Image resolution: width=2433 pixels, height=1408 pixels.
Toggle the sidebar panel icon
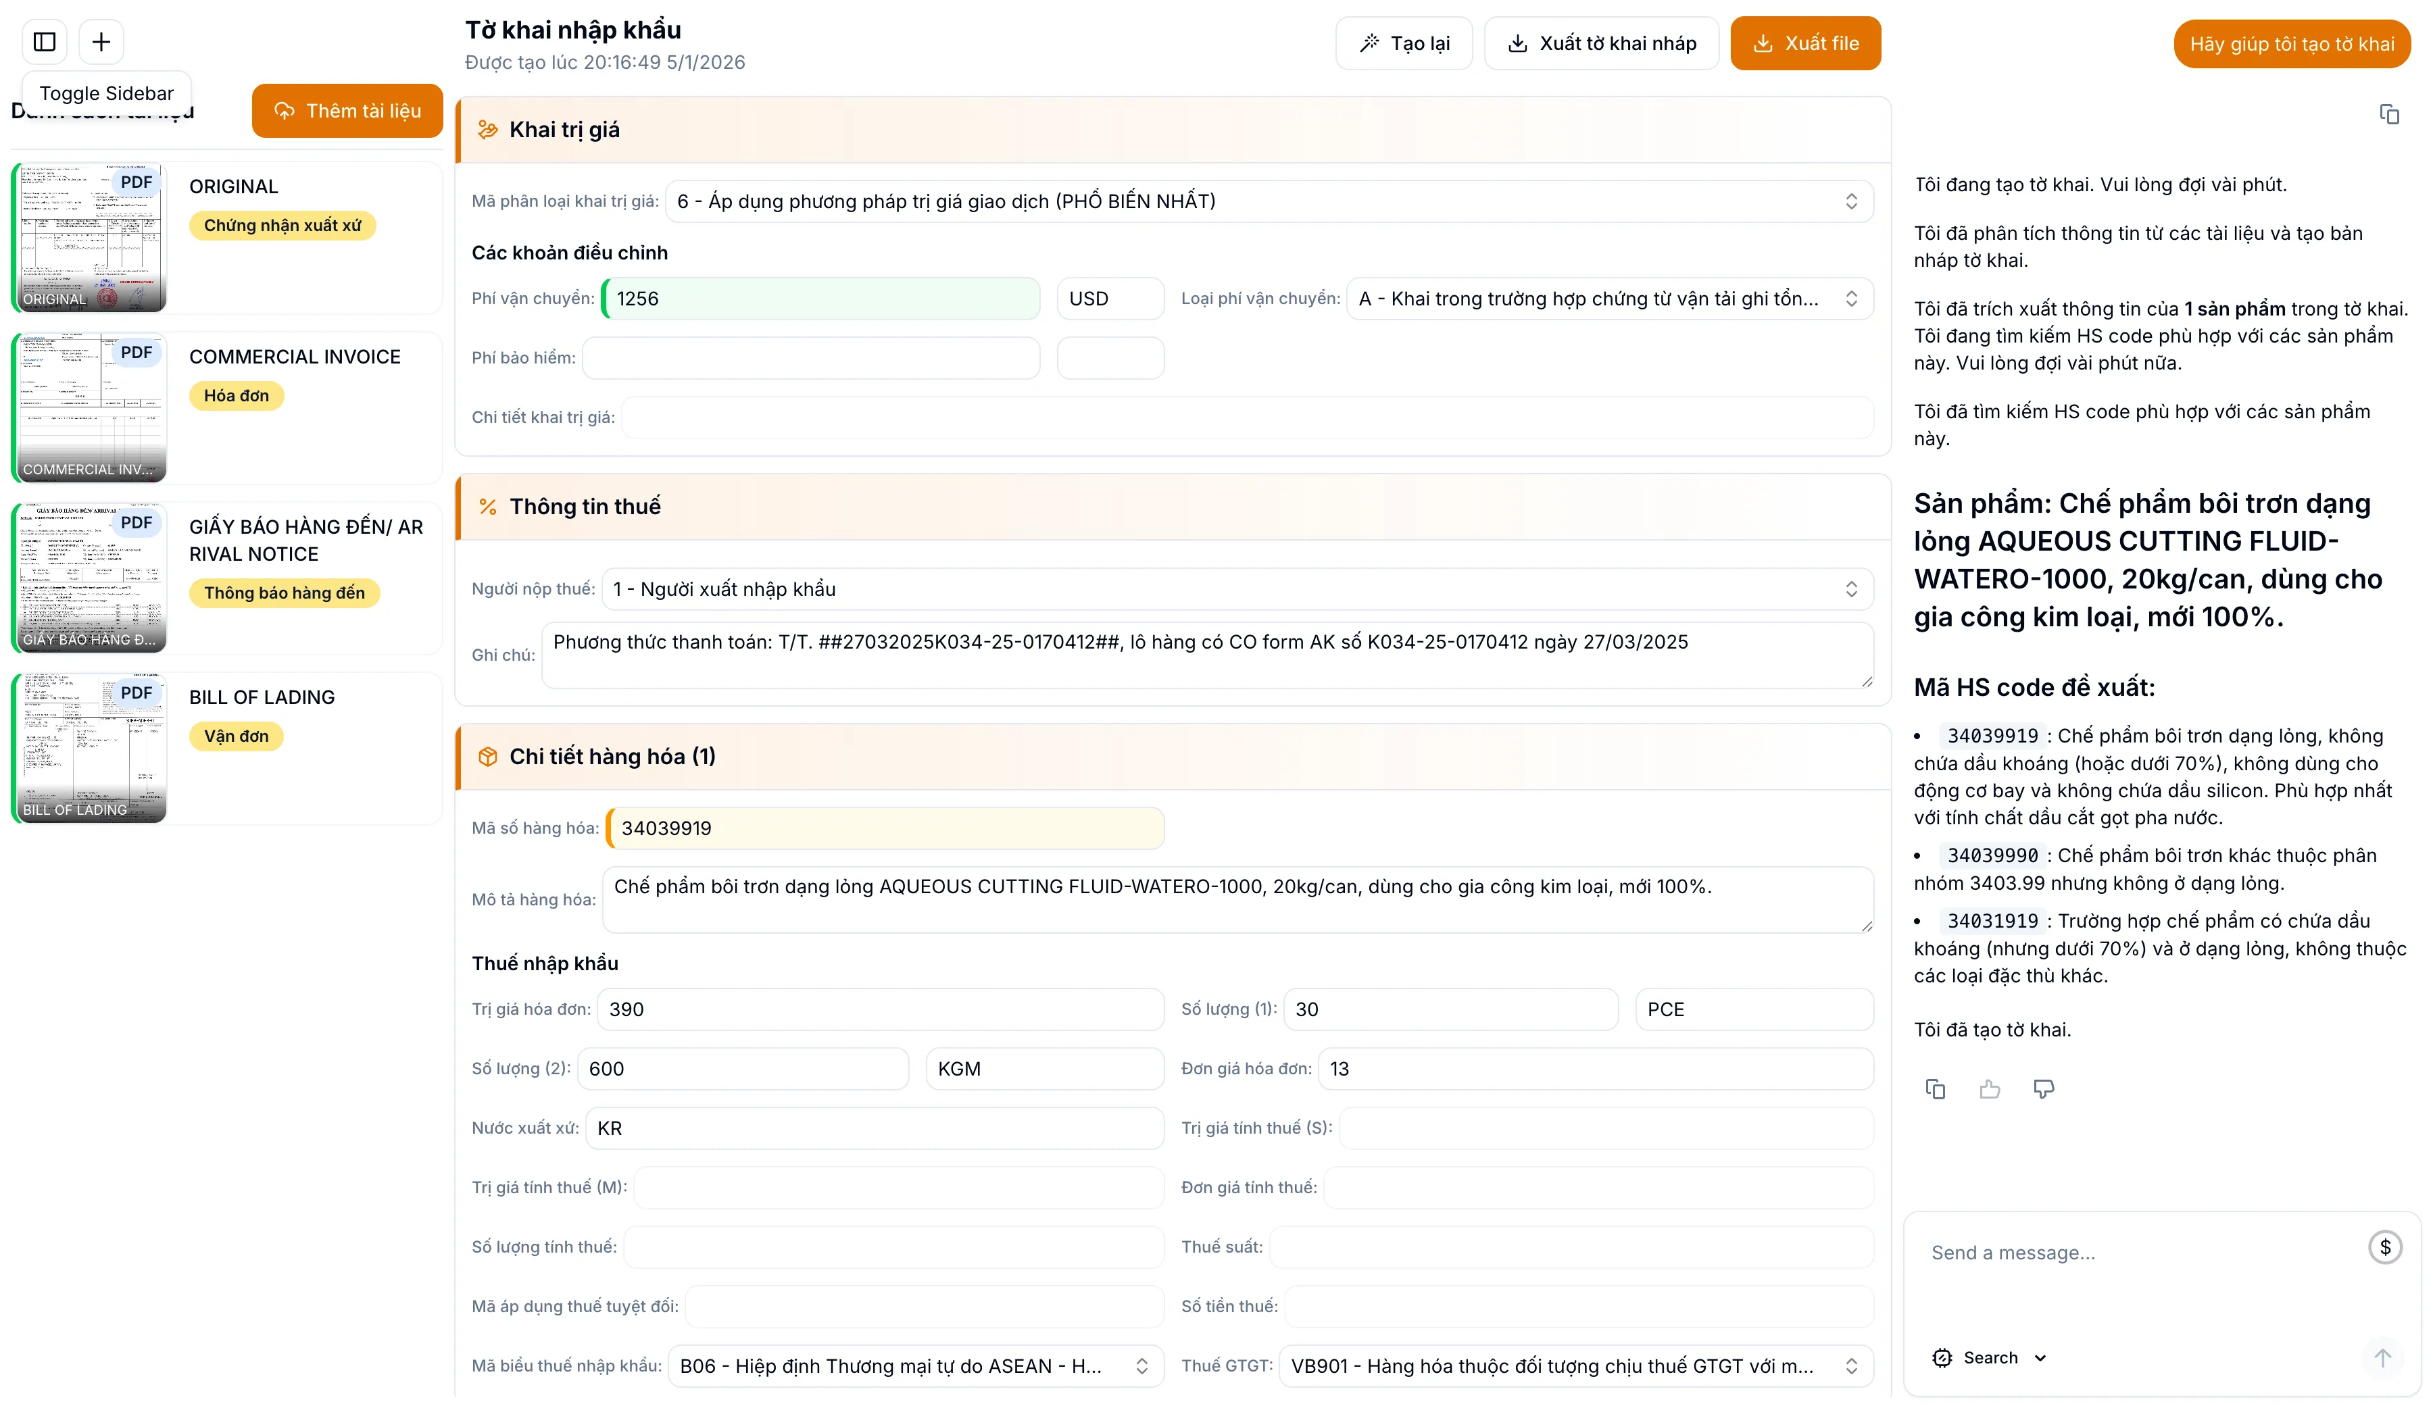point(45,41)
